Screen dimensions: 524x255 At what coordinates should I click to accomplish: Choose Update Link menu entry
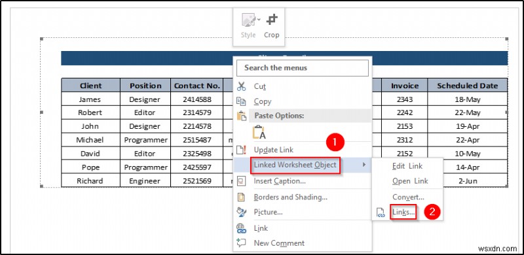tap(273, 150)
